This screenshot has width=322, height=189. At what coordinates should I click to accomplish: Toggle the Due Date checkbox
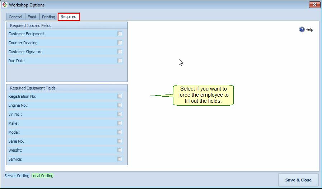[120, 61]
